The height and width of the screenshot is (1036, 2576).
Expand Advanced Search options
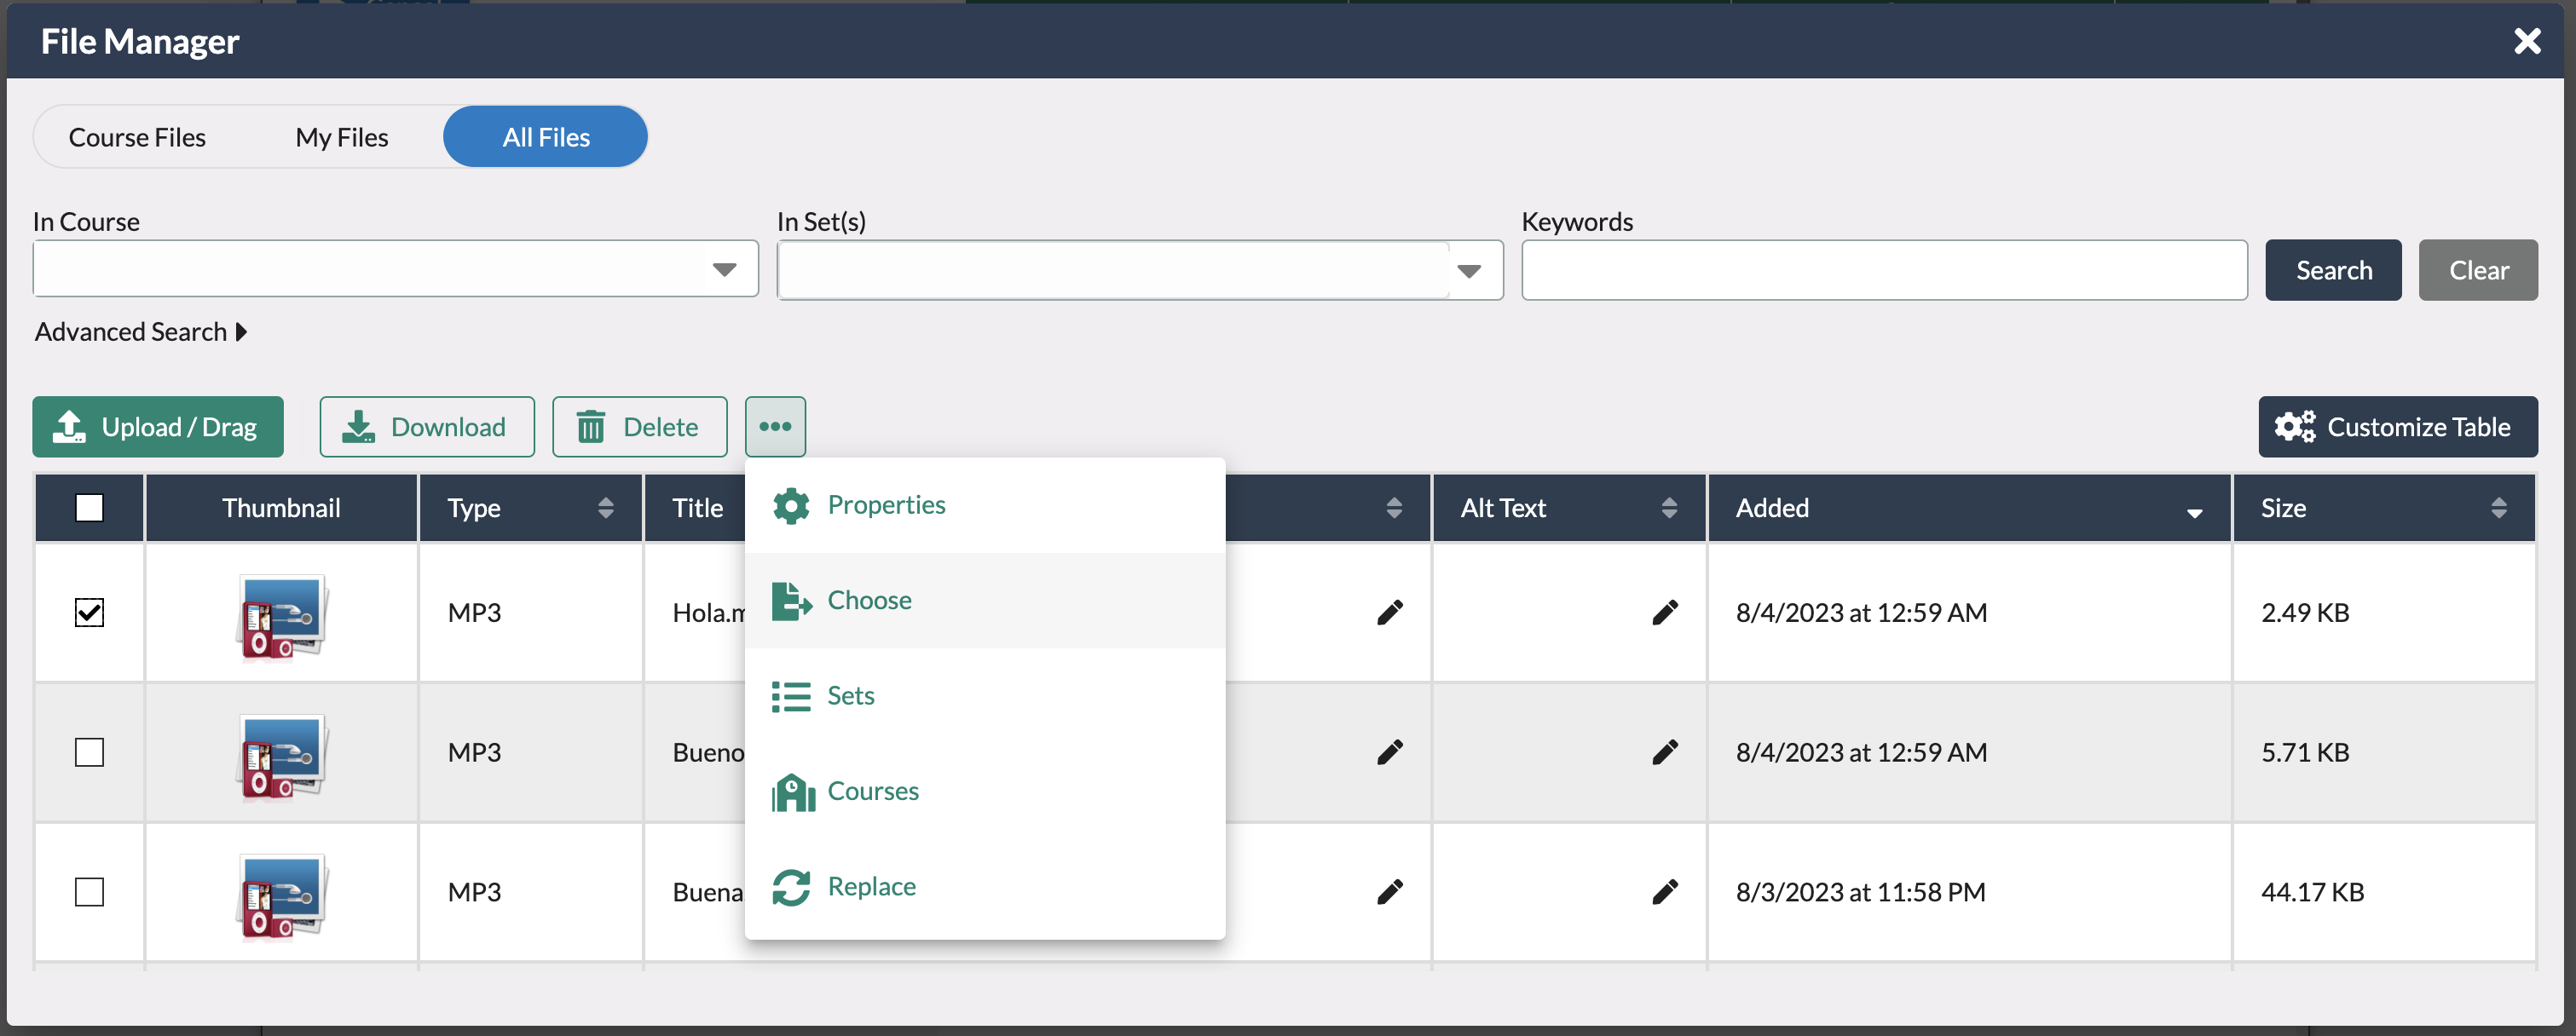141,331
